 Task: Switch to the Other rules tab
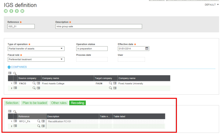click(59, 103)
